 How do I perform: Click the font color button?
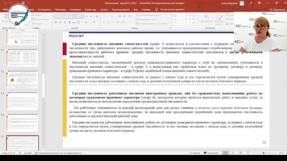coord(94,22)
